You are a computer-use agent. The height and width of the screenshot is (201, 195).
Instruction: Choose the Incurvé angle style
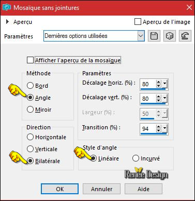[x=136, y=158]
